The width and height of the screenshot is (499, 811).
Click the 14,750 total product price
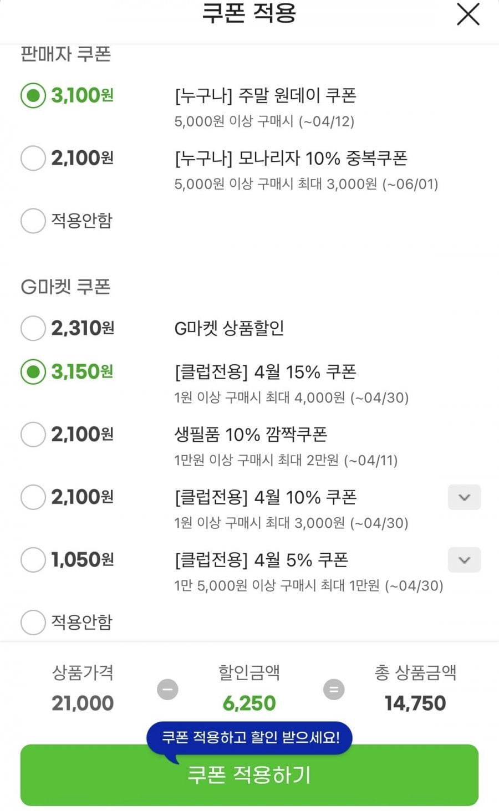click(415, 703)
